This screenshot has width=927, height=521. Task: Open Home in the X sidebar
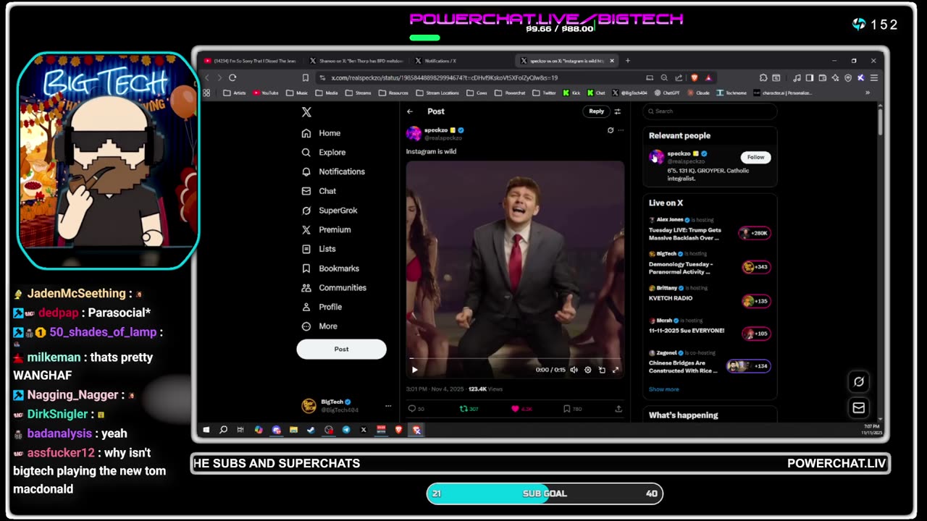322,133
